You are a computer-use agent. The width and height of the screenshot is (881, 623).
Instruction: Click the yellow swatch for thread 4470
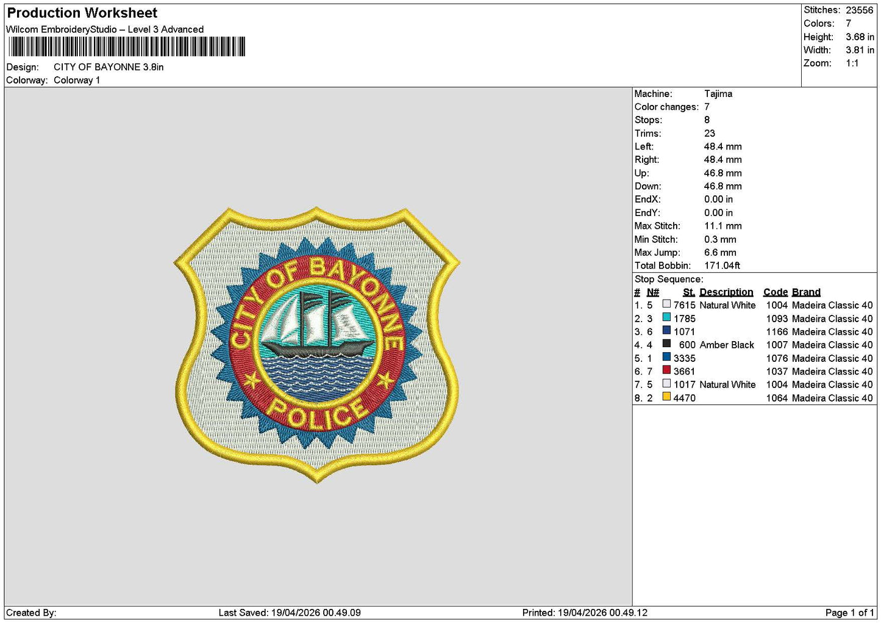coord(666,397)
